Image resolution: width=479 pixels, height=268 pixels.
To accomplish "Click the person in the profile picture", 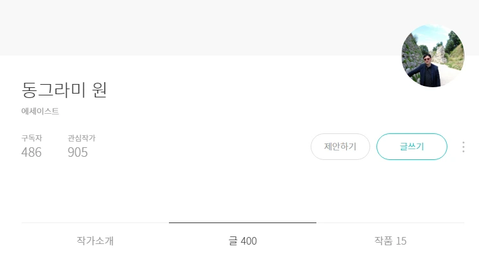I will (x=429, y=70).
